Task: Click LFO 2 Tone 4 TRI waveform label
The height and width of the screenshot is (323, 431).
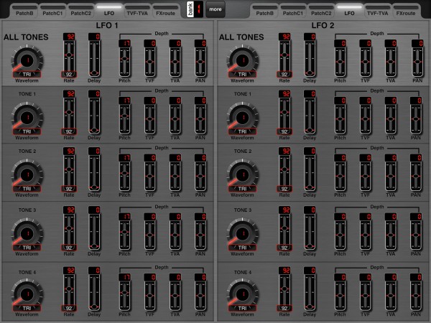Action: pyautogui.click(x=243, y=308)
